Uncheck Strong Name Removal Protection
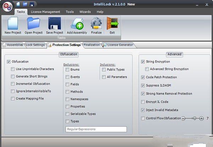213x147 pixels. coord(143,94)
